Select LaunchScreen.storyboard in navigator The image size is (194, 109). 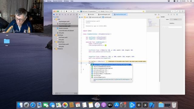(66, 31)
